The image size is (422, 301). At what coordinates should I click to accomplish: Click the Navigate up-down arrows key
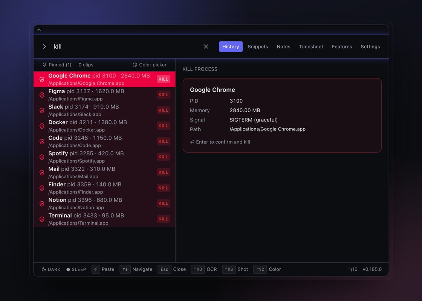tap(125, 269)
